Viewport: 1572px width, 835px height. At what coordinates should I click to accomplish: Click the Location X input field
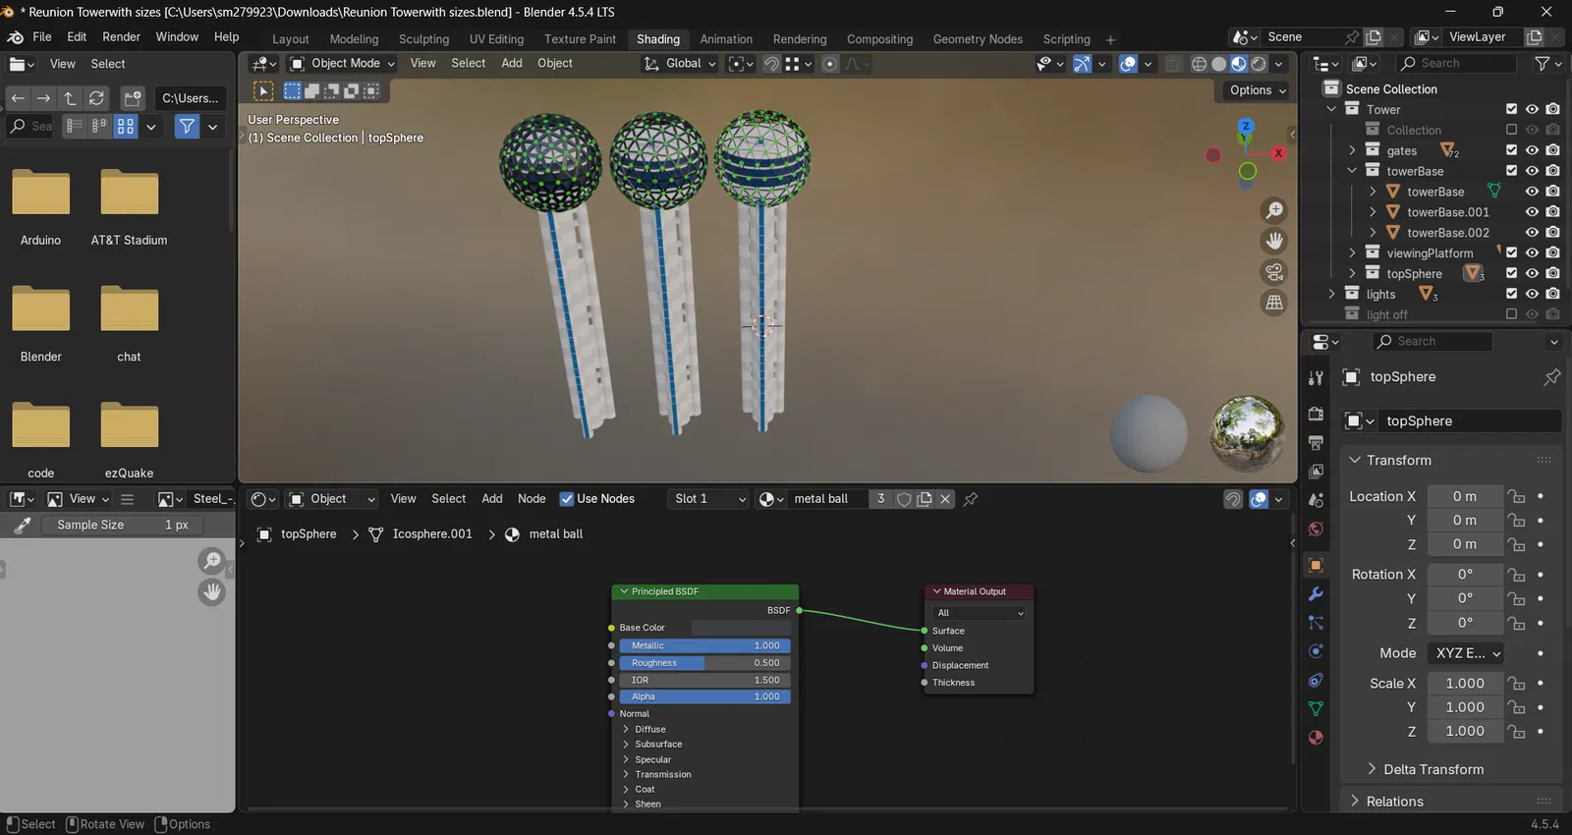(x=1464, y=497)
